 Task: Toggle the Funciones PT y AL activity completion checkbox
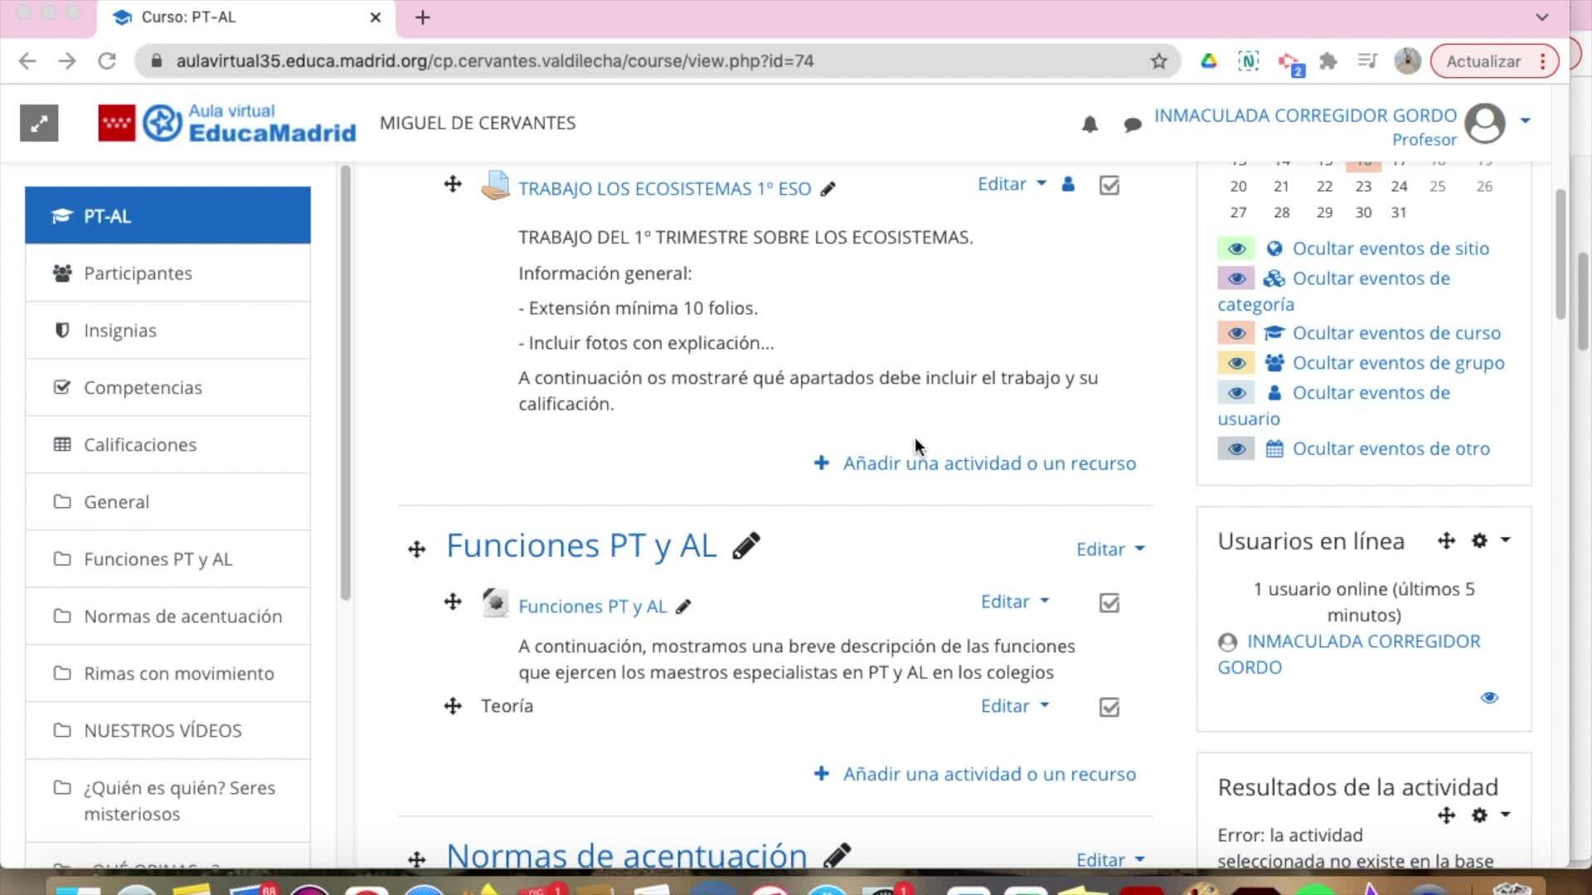(1109, 602)
